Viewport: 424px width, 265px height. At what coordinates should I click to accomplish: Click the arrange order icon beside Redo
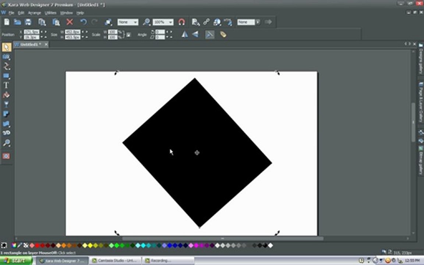tap(109, 22)
